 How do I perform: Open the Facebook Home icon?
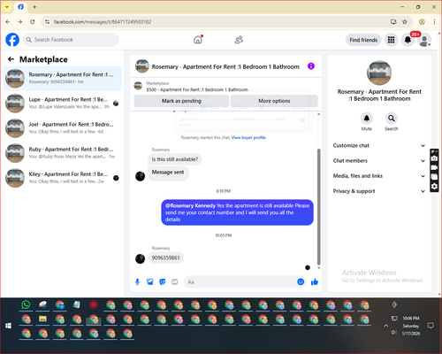pos(198,40)
